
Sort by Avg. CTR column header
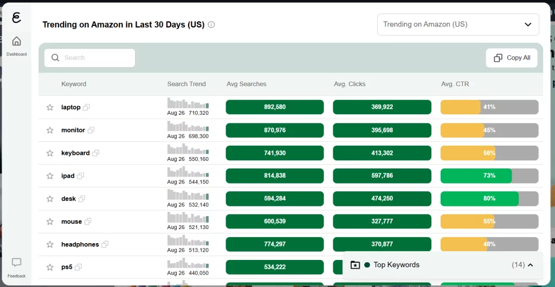pos(455,84)
